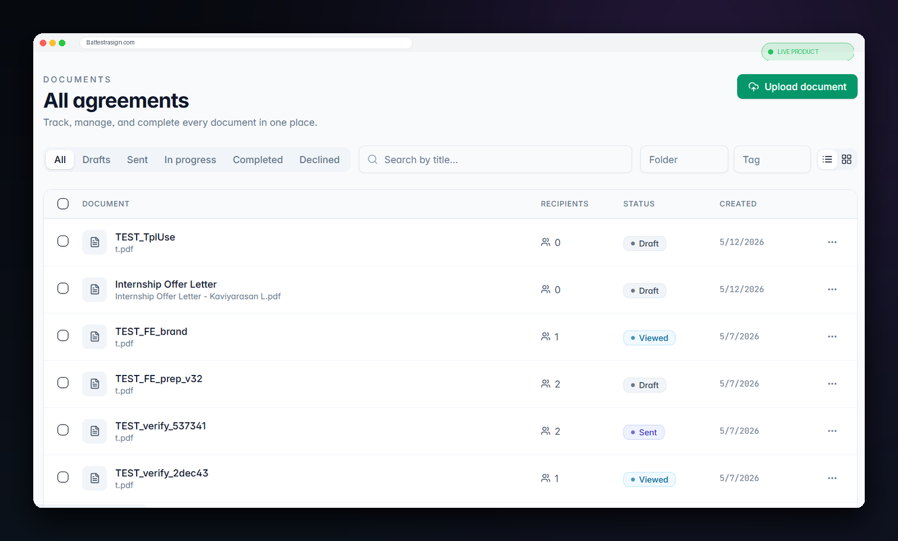Click recipients icon in TEST_FE_prep_v32 row

click(x=545, y=384)
